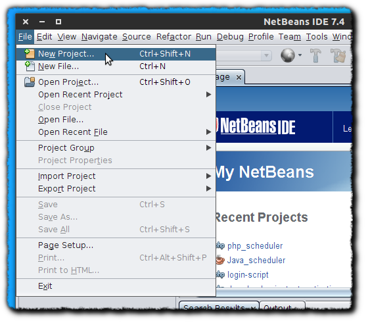The width and height of the screenshot is (368, 325).
Task: Select New File... menu entry
Action: 116,66
